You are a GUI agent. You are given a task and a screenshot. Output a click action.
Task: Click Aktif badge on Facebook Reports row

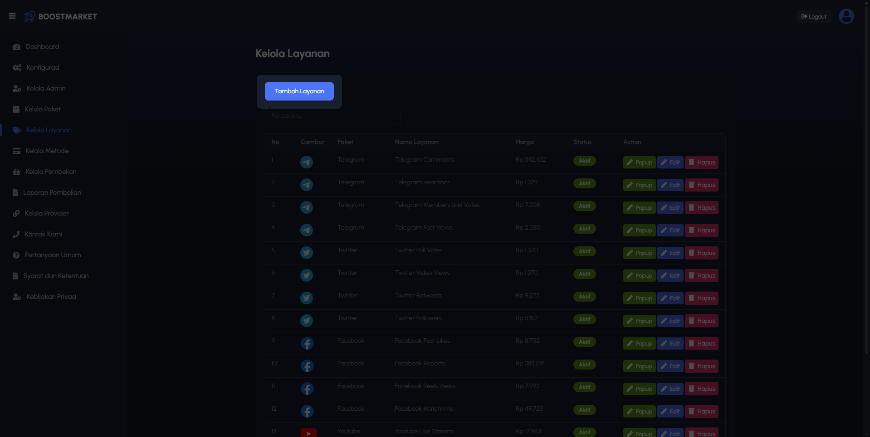pos(584,365)
